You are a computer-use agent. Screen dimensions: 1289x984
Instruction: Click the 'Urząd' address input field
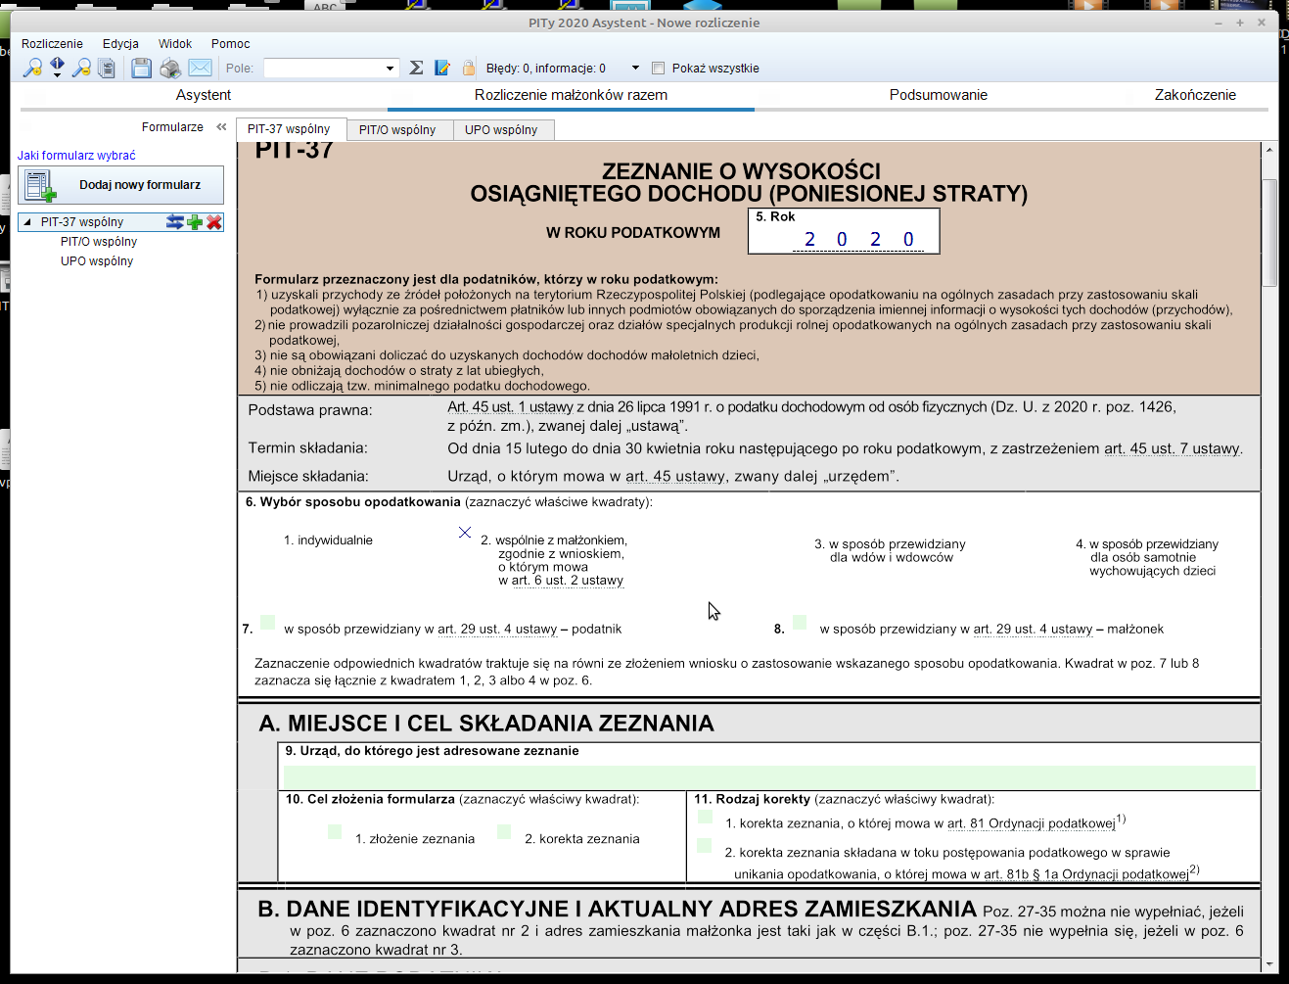(x=769, y=776)
